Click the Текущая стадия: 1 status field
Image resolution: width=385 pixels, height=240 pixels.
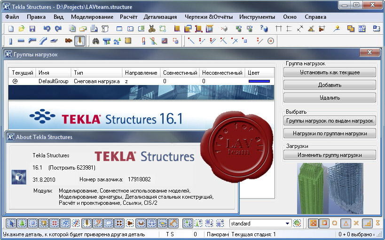coord(253,234)
